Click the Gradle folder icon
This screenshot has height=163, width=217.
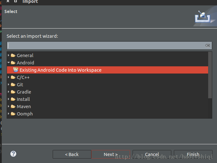[x=13, y=92]
